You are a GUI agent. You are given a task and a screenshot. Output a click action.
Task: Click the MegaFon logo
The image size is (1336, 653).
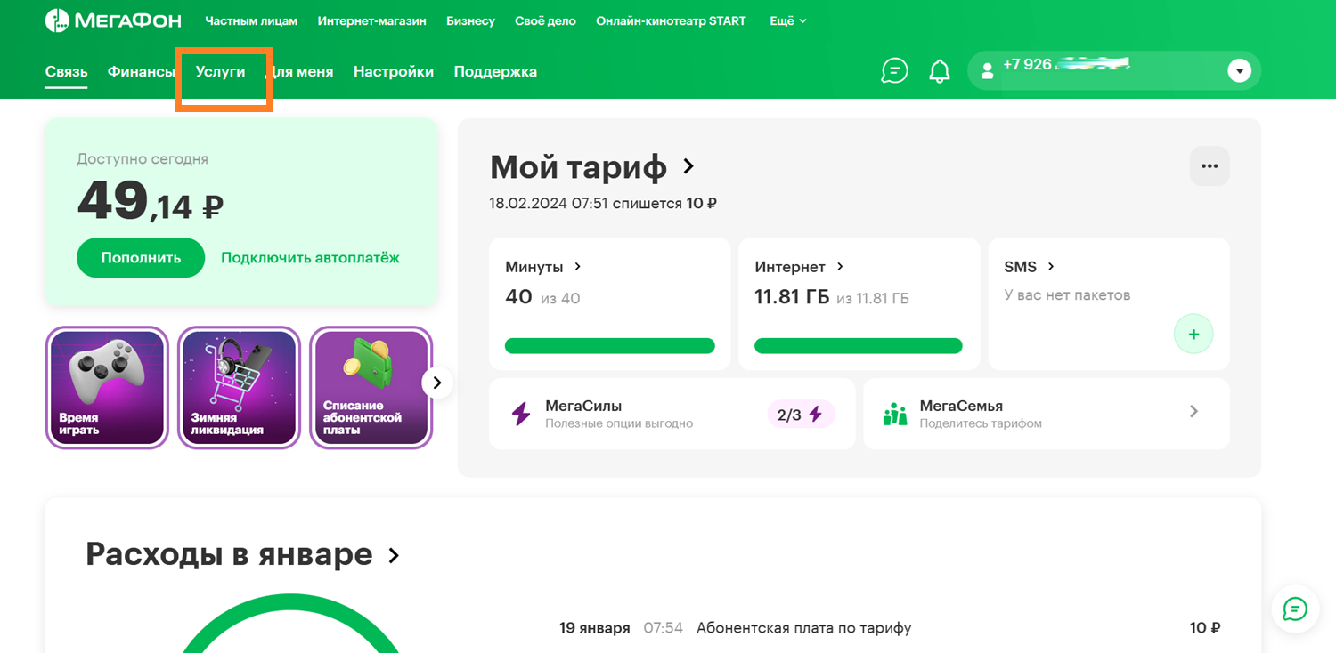point(113,20)
